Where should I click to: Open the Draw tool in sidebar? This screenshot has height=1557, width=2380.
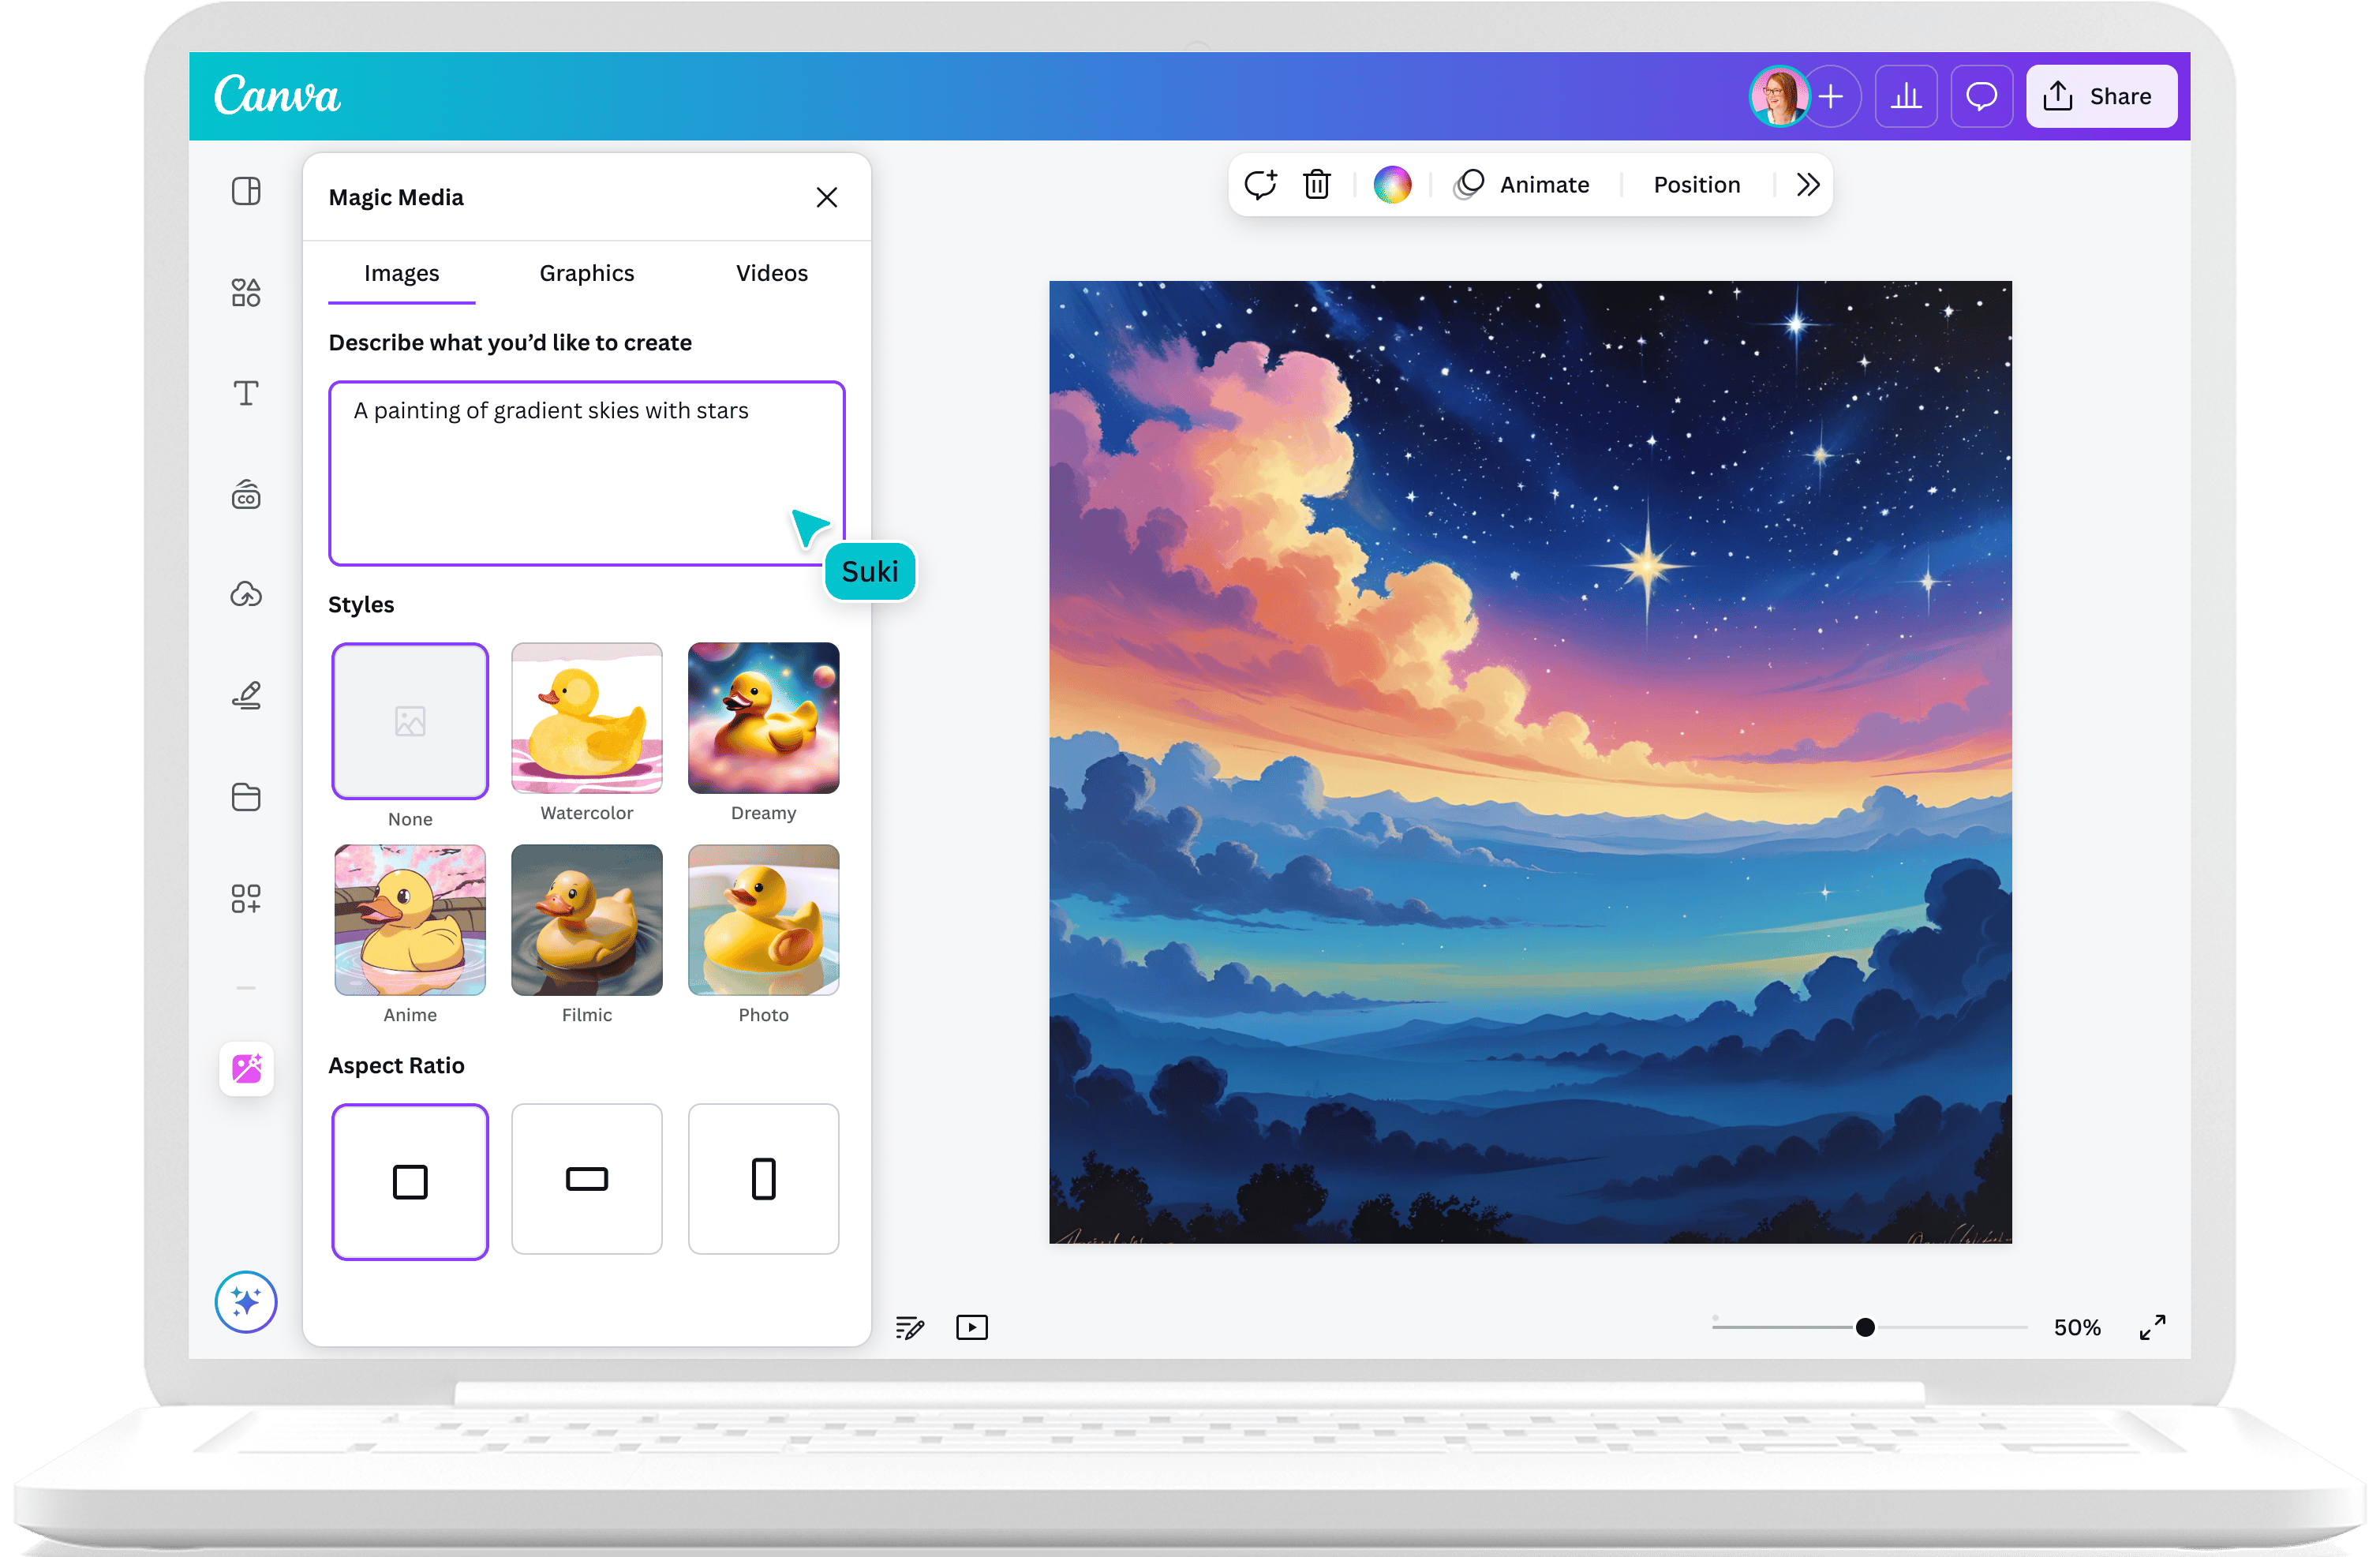[246, 695]
